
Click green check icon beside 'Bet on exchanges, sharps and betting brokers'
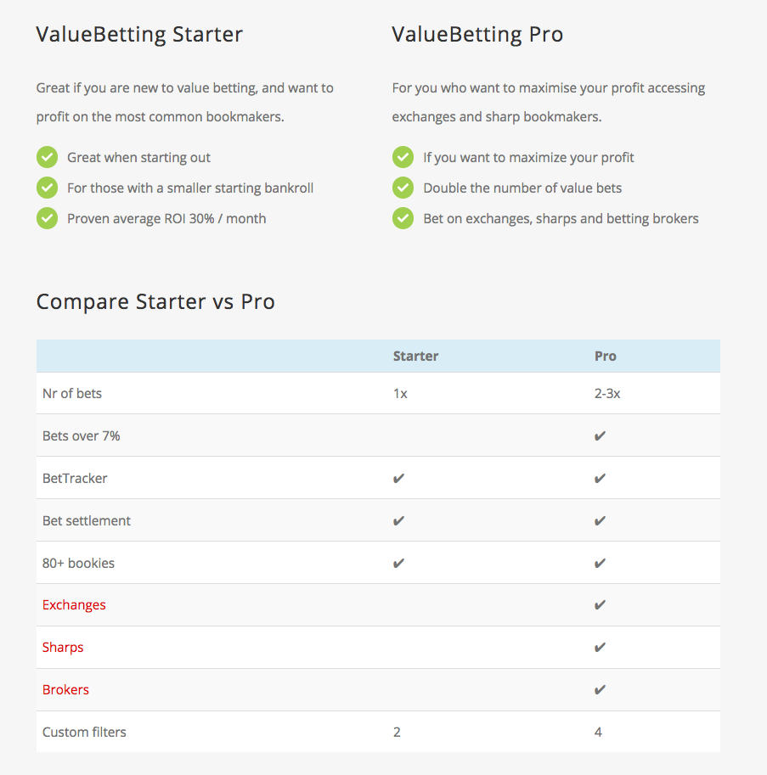pos(403,218)
